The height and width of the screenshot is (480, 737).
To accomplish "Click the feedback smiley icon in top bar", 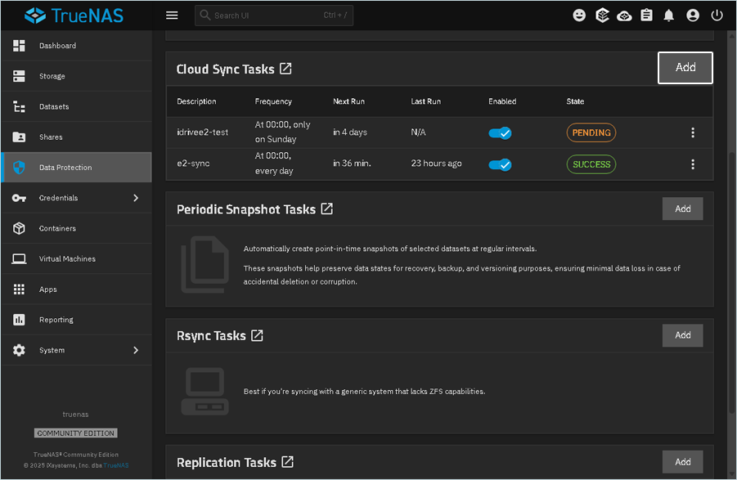I will click(579, 16).
